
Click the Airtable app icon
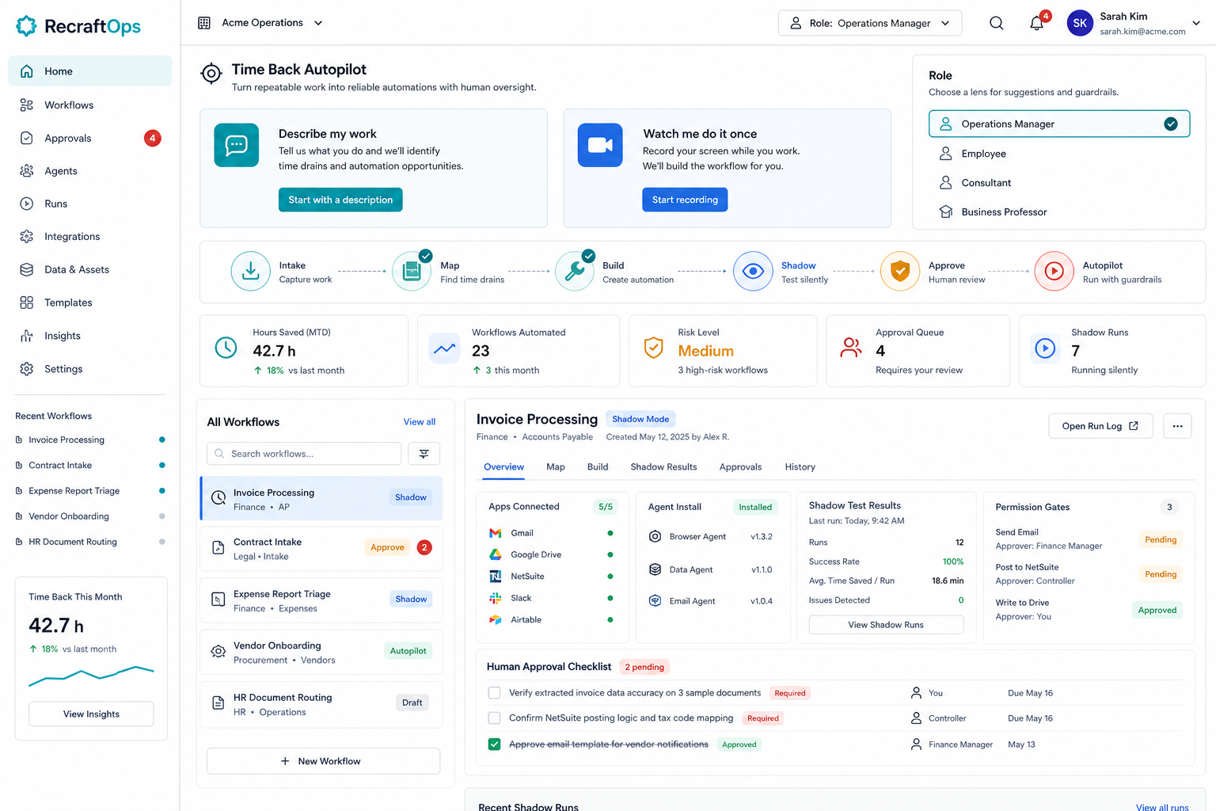(496, 619)
